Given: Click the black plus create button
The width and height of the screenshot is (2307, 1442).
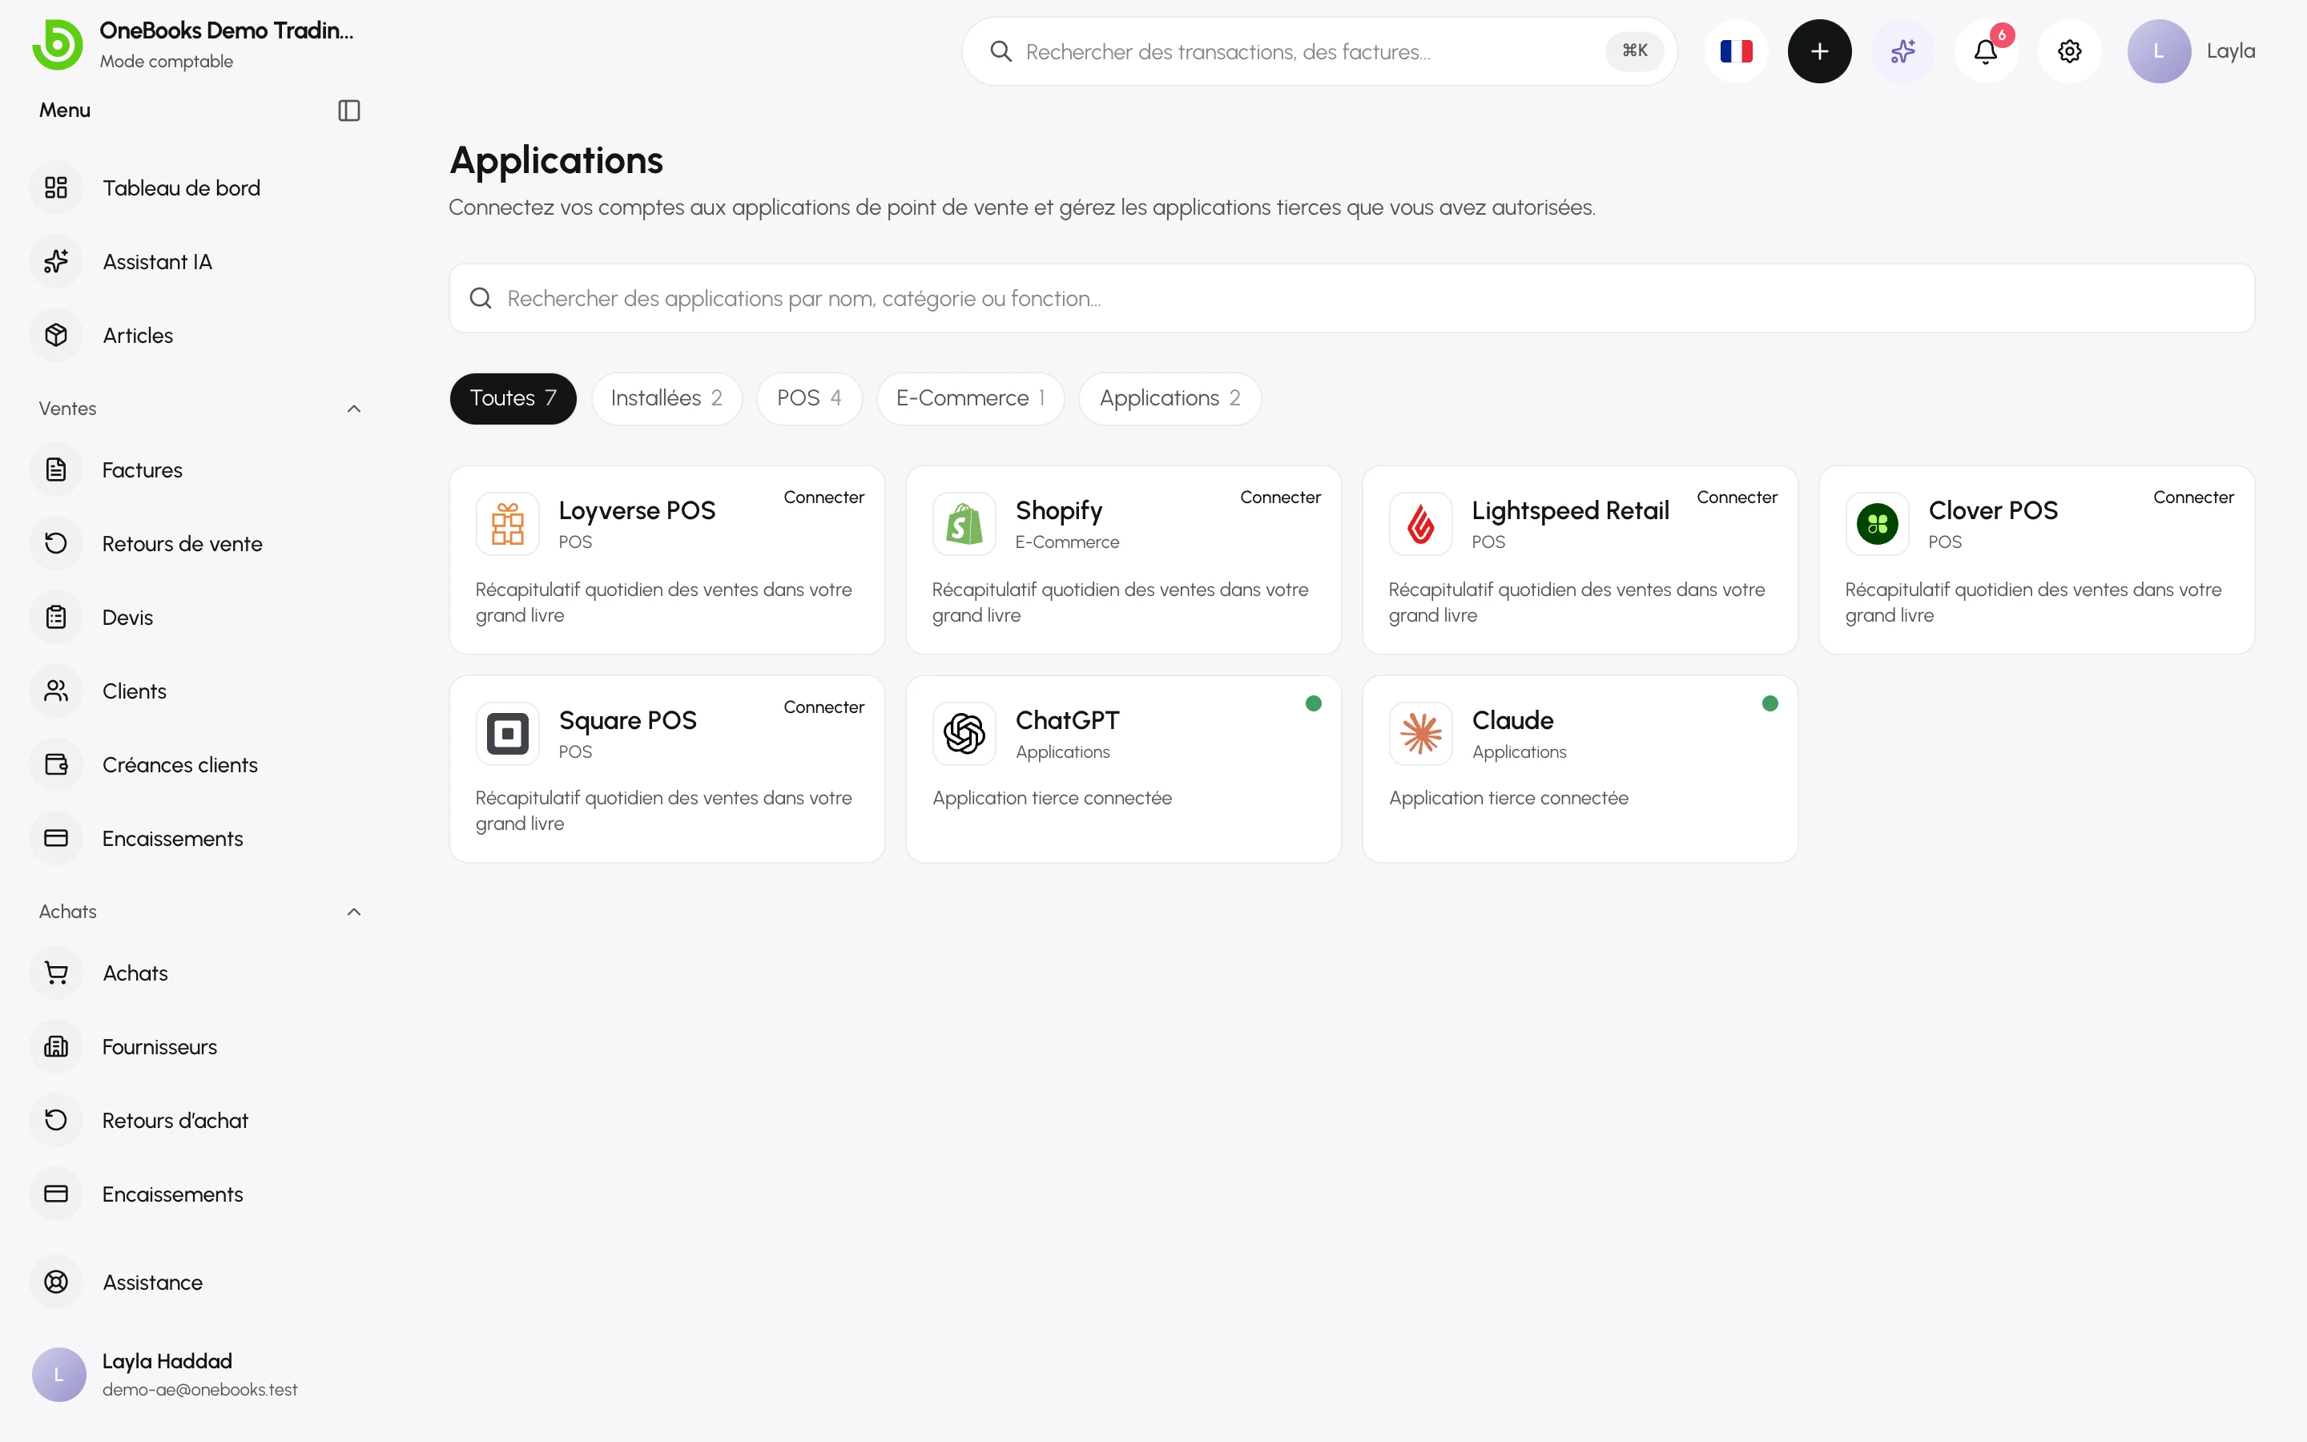Looking at the screenshot, I should 1819,51.
